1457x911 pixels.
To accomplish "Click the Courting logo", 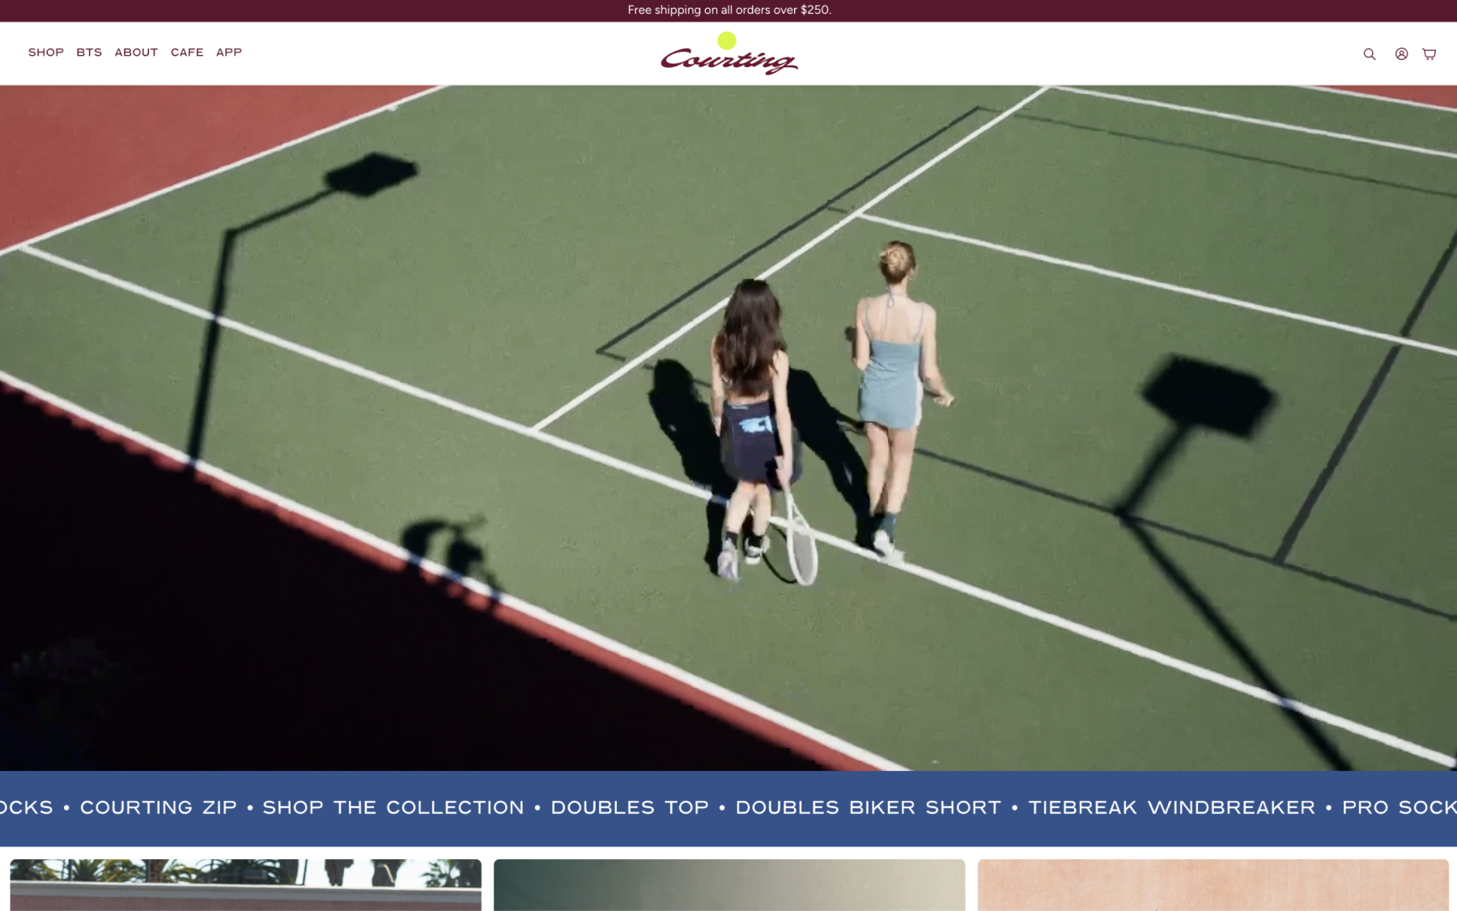I will 728,54.
